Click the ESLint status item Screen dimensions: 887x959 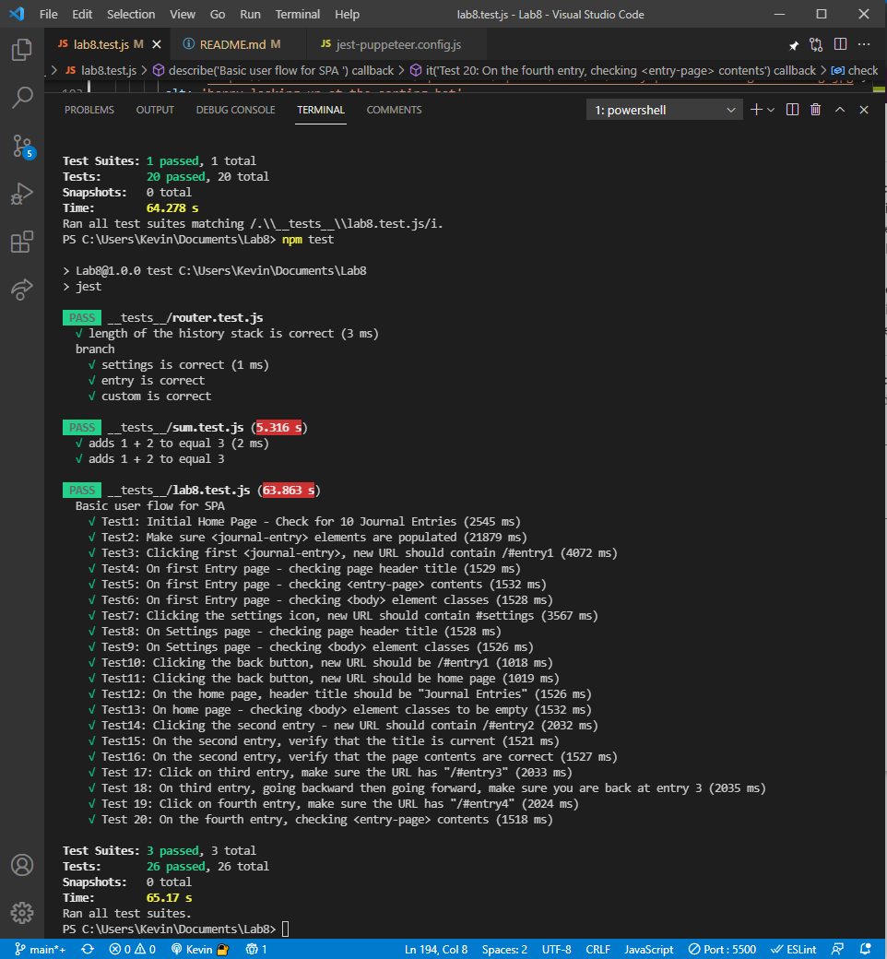[793, 949]
